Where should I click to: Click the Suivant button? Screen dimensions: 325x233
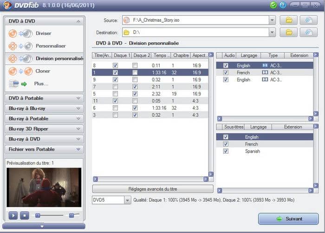point(288,219)
